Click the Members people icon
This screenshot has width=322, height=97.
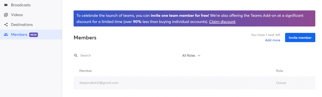click(6, 35)
